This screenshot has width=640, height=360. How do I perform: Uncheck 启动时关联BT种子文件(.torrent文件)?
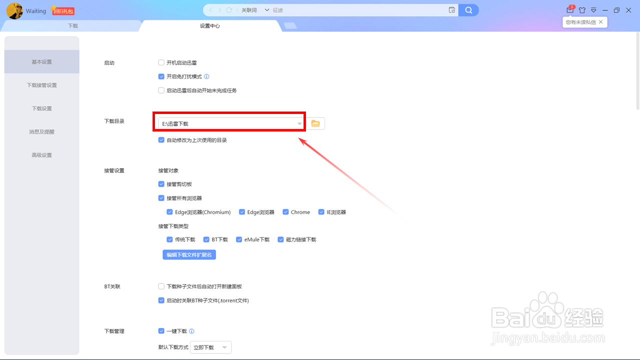click(x=161, y=300)
